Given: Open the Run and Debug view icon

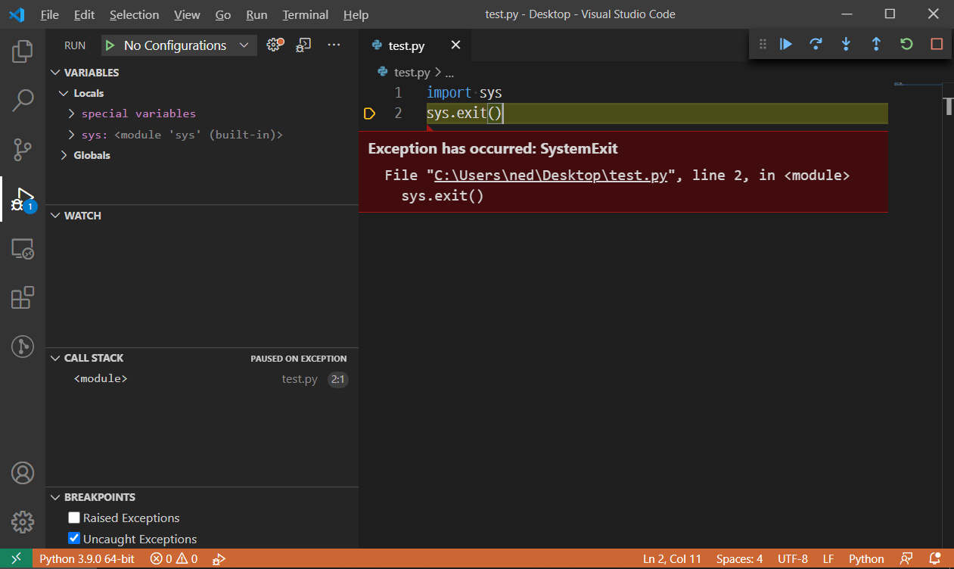Looking at the screenshot, I should tap(23, 199).
